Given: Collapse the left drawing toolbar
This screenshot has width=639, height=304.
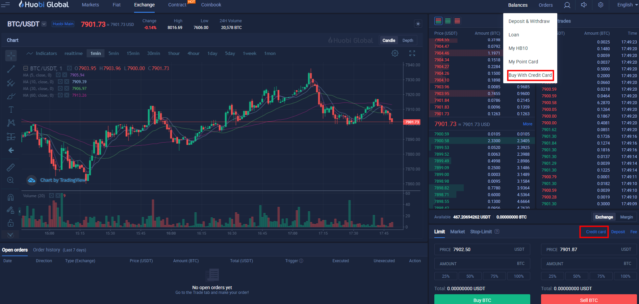Looking at the screenshot, I should click(x=20, y=211).
